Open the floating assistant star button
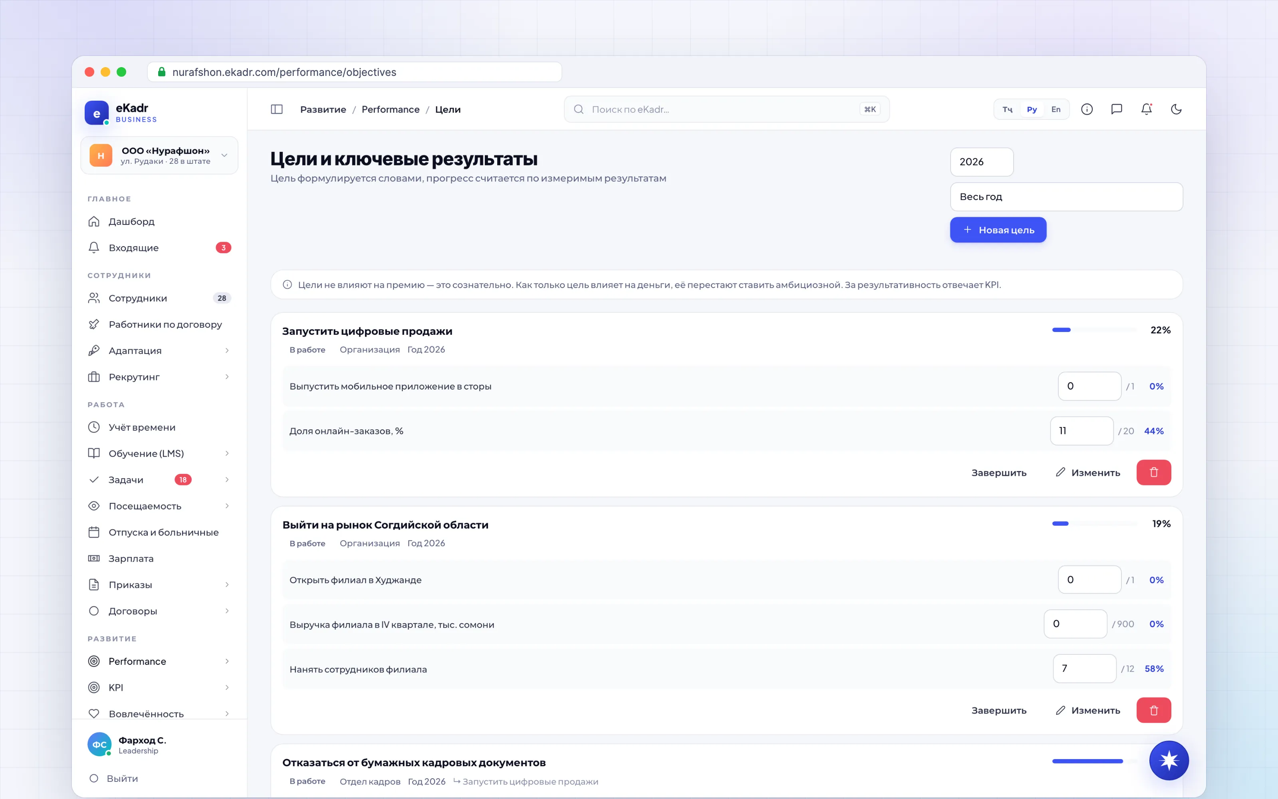The height and width of the screenshot is (799, 1278). (1169, 760)
